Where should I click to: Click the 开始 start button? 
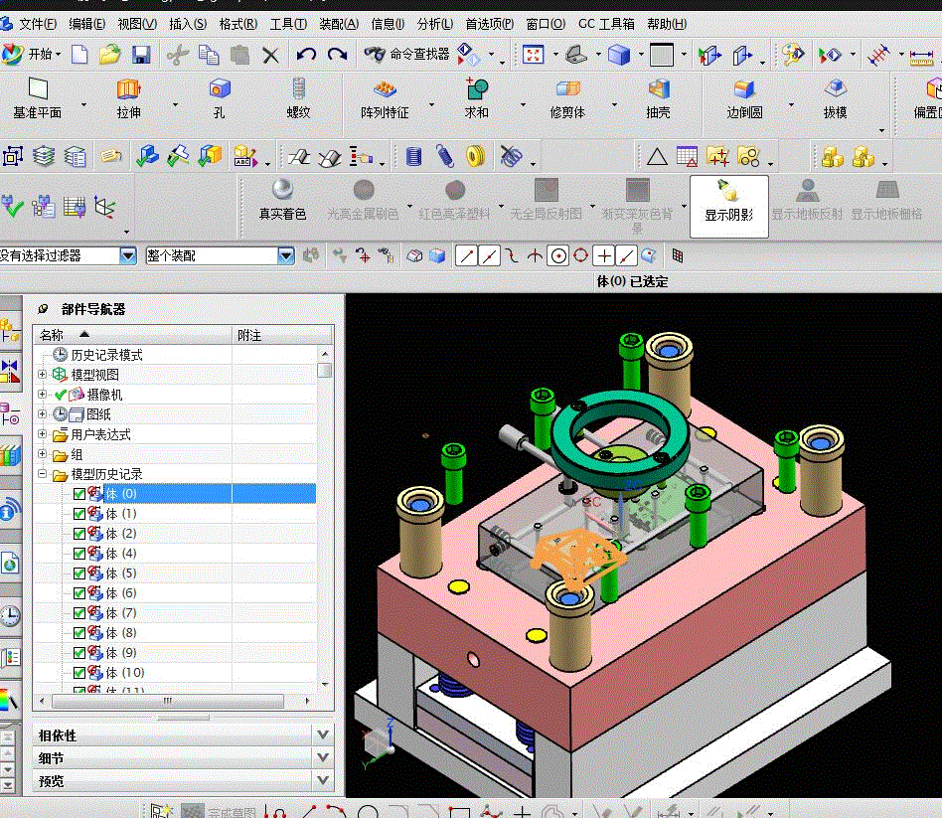coord(32,54)
